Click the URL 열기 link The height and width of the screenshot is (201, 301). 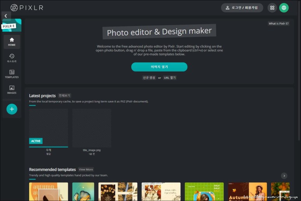click(170, 78)
